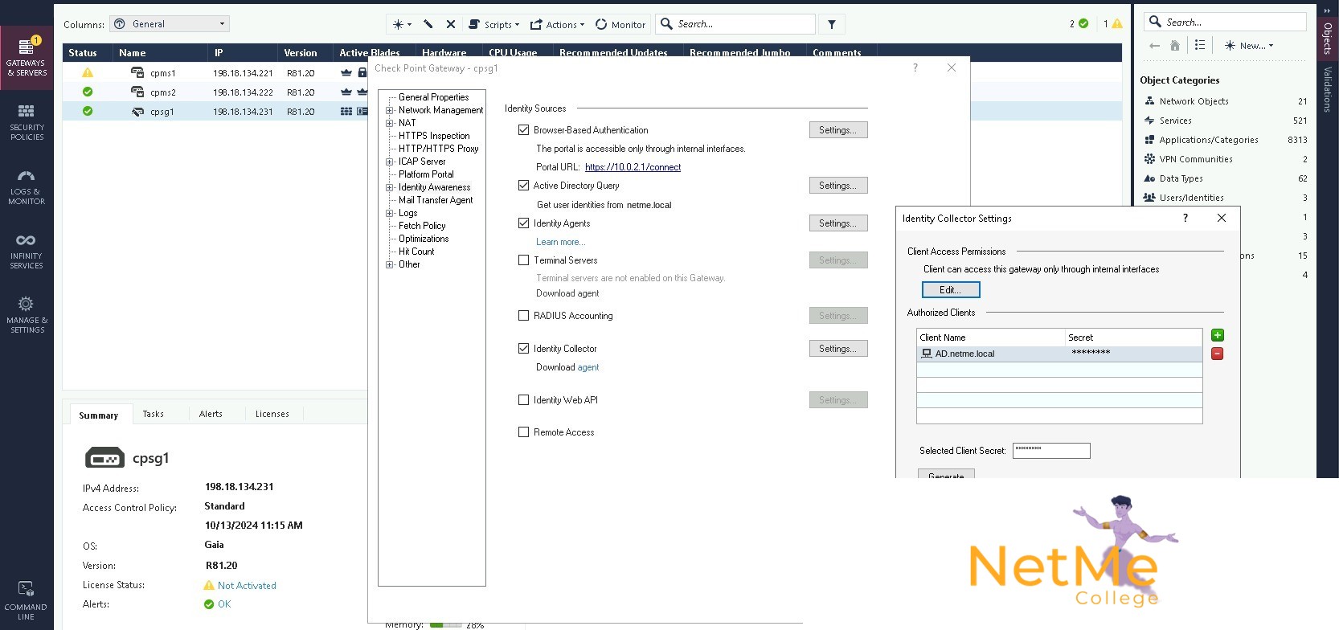Select the Summary tab
This screenshot has height=630, width=1339.
click(x=99, y=415)
